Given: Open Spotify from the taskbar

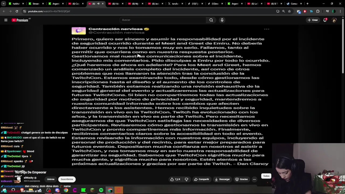Looking at the screenshot, I should click(101, 190).
